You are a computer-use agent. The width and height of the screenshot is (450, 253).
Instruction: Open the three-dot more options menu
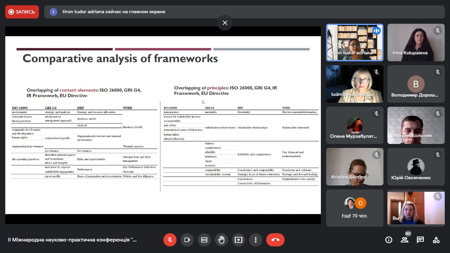point(256,240)
